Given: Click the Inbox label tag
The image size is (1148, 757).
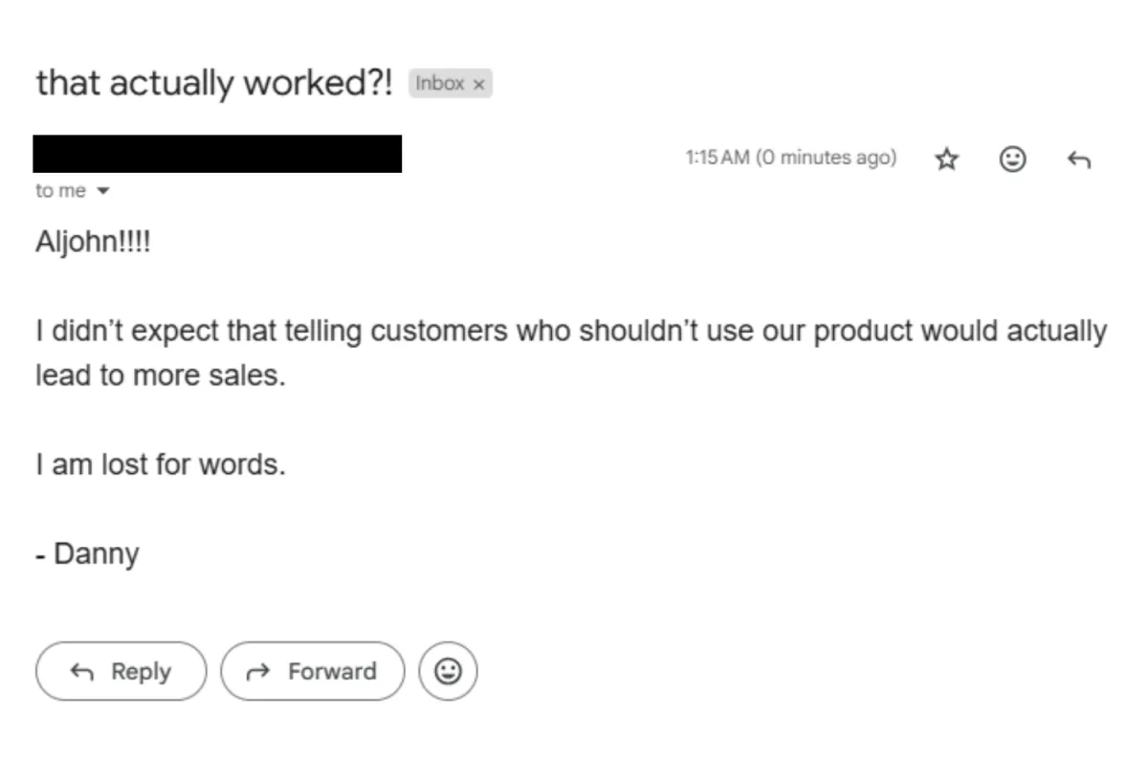Looking at the screenshot, I should pyautogui.click(x=439, y=83).
